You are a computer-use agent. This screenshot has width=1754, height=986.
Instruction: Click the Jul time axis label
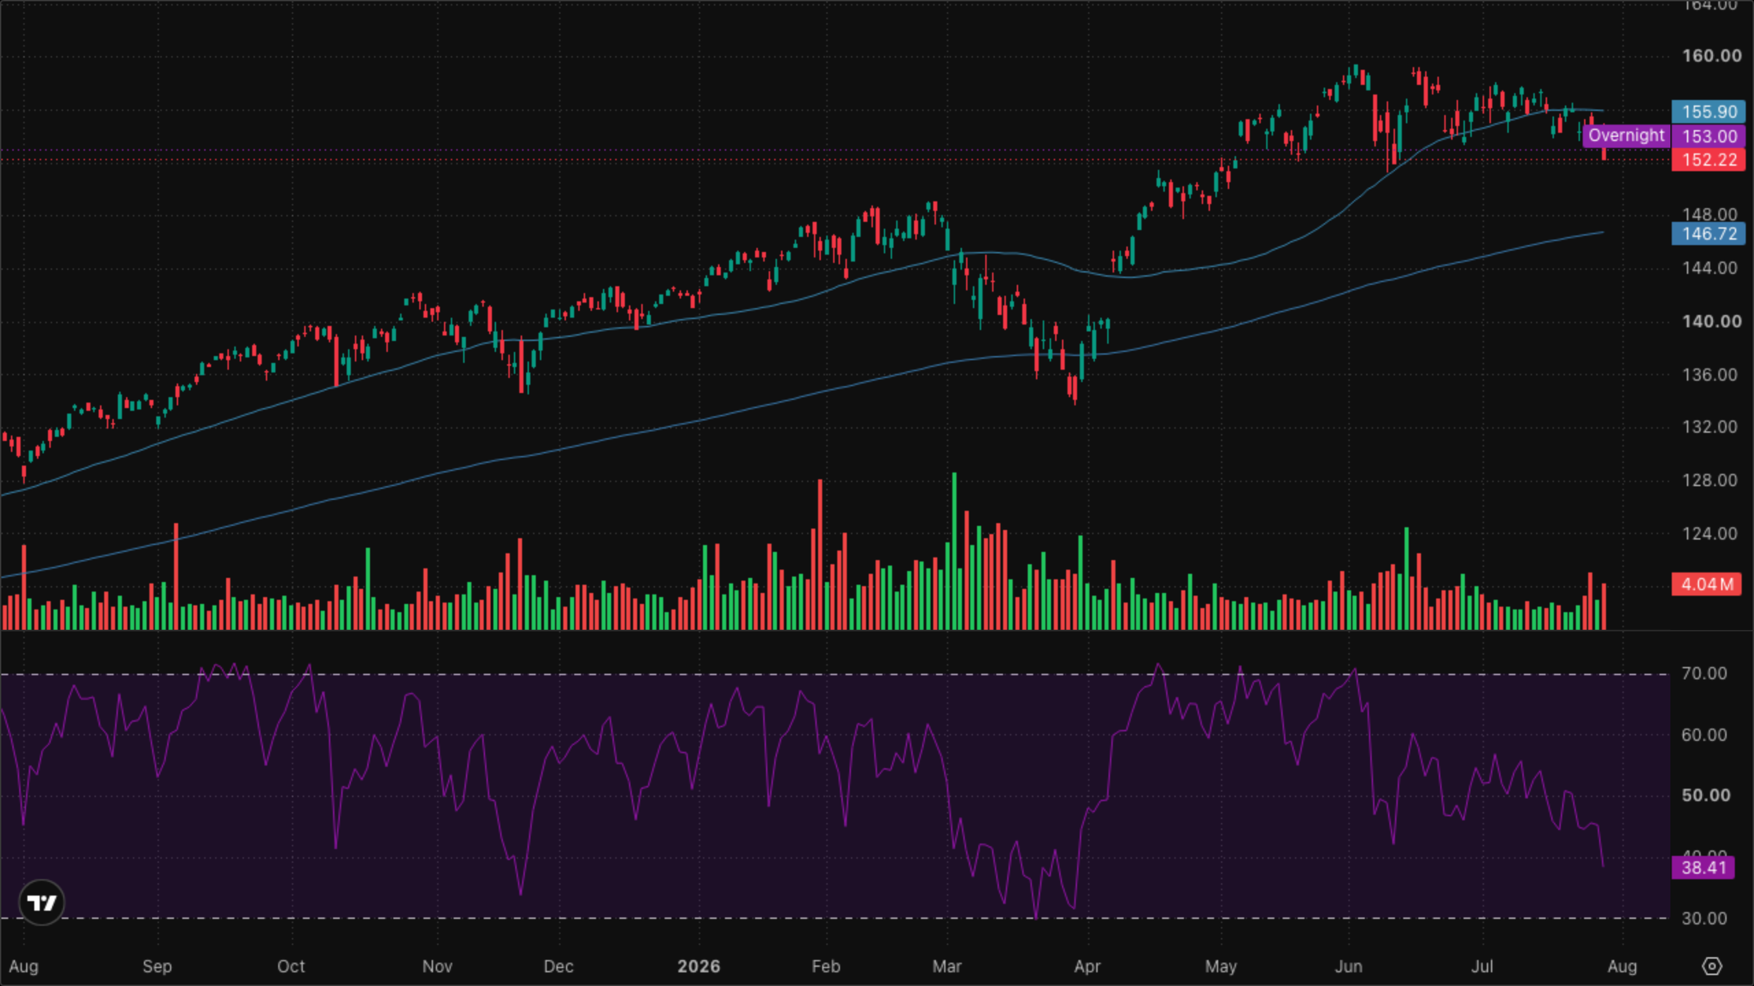coord(1482,966)
